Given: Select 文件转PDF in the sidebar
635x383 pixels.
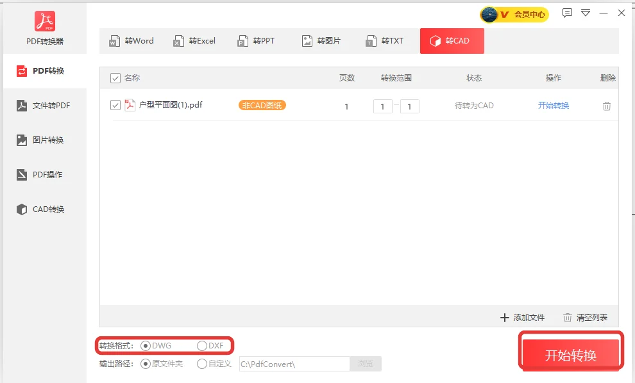Looking at the screenshot, I should pyautogui.click(x=44, y=106).
